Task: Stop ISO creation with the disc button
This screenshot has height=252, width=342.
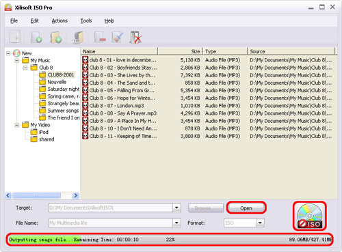Action: pos(310,216)
